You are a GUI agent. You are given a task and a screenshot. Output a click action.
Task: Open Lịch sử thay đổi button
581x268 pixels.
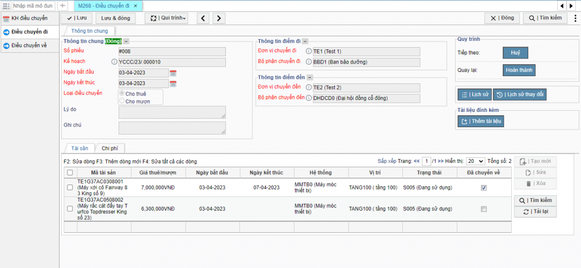point(520,94)
